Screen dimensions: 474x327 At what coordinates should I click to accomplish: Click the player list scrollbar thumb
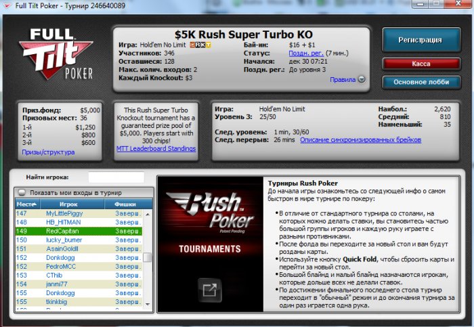click(148, 257)
